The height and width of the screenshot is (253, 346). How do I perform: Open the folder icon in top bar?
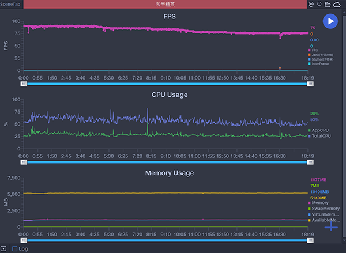click(328, 5)
